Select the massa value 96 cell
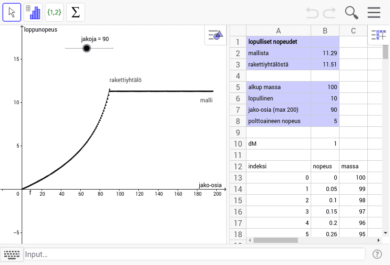This screenshot has width=390, height=265. point(354,223)
